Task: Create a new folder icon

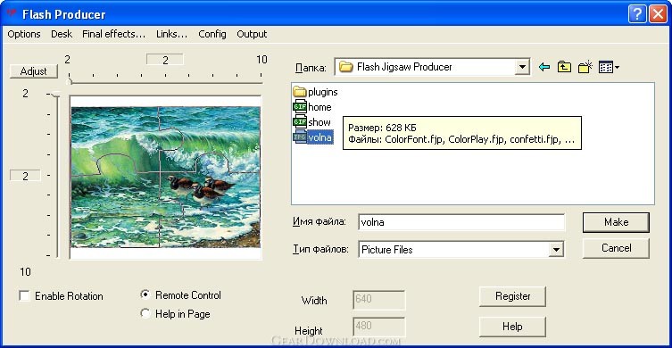Action: pos(585,67)
